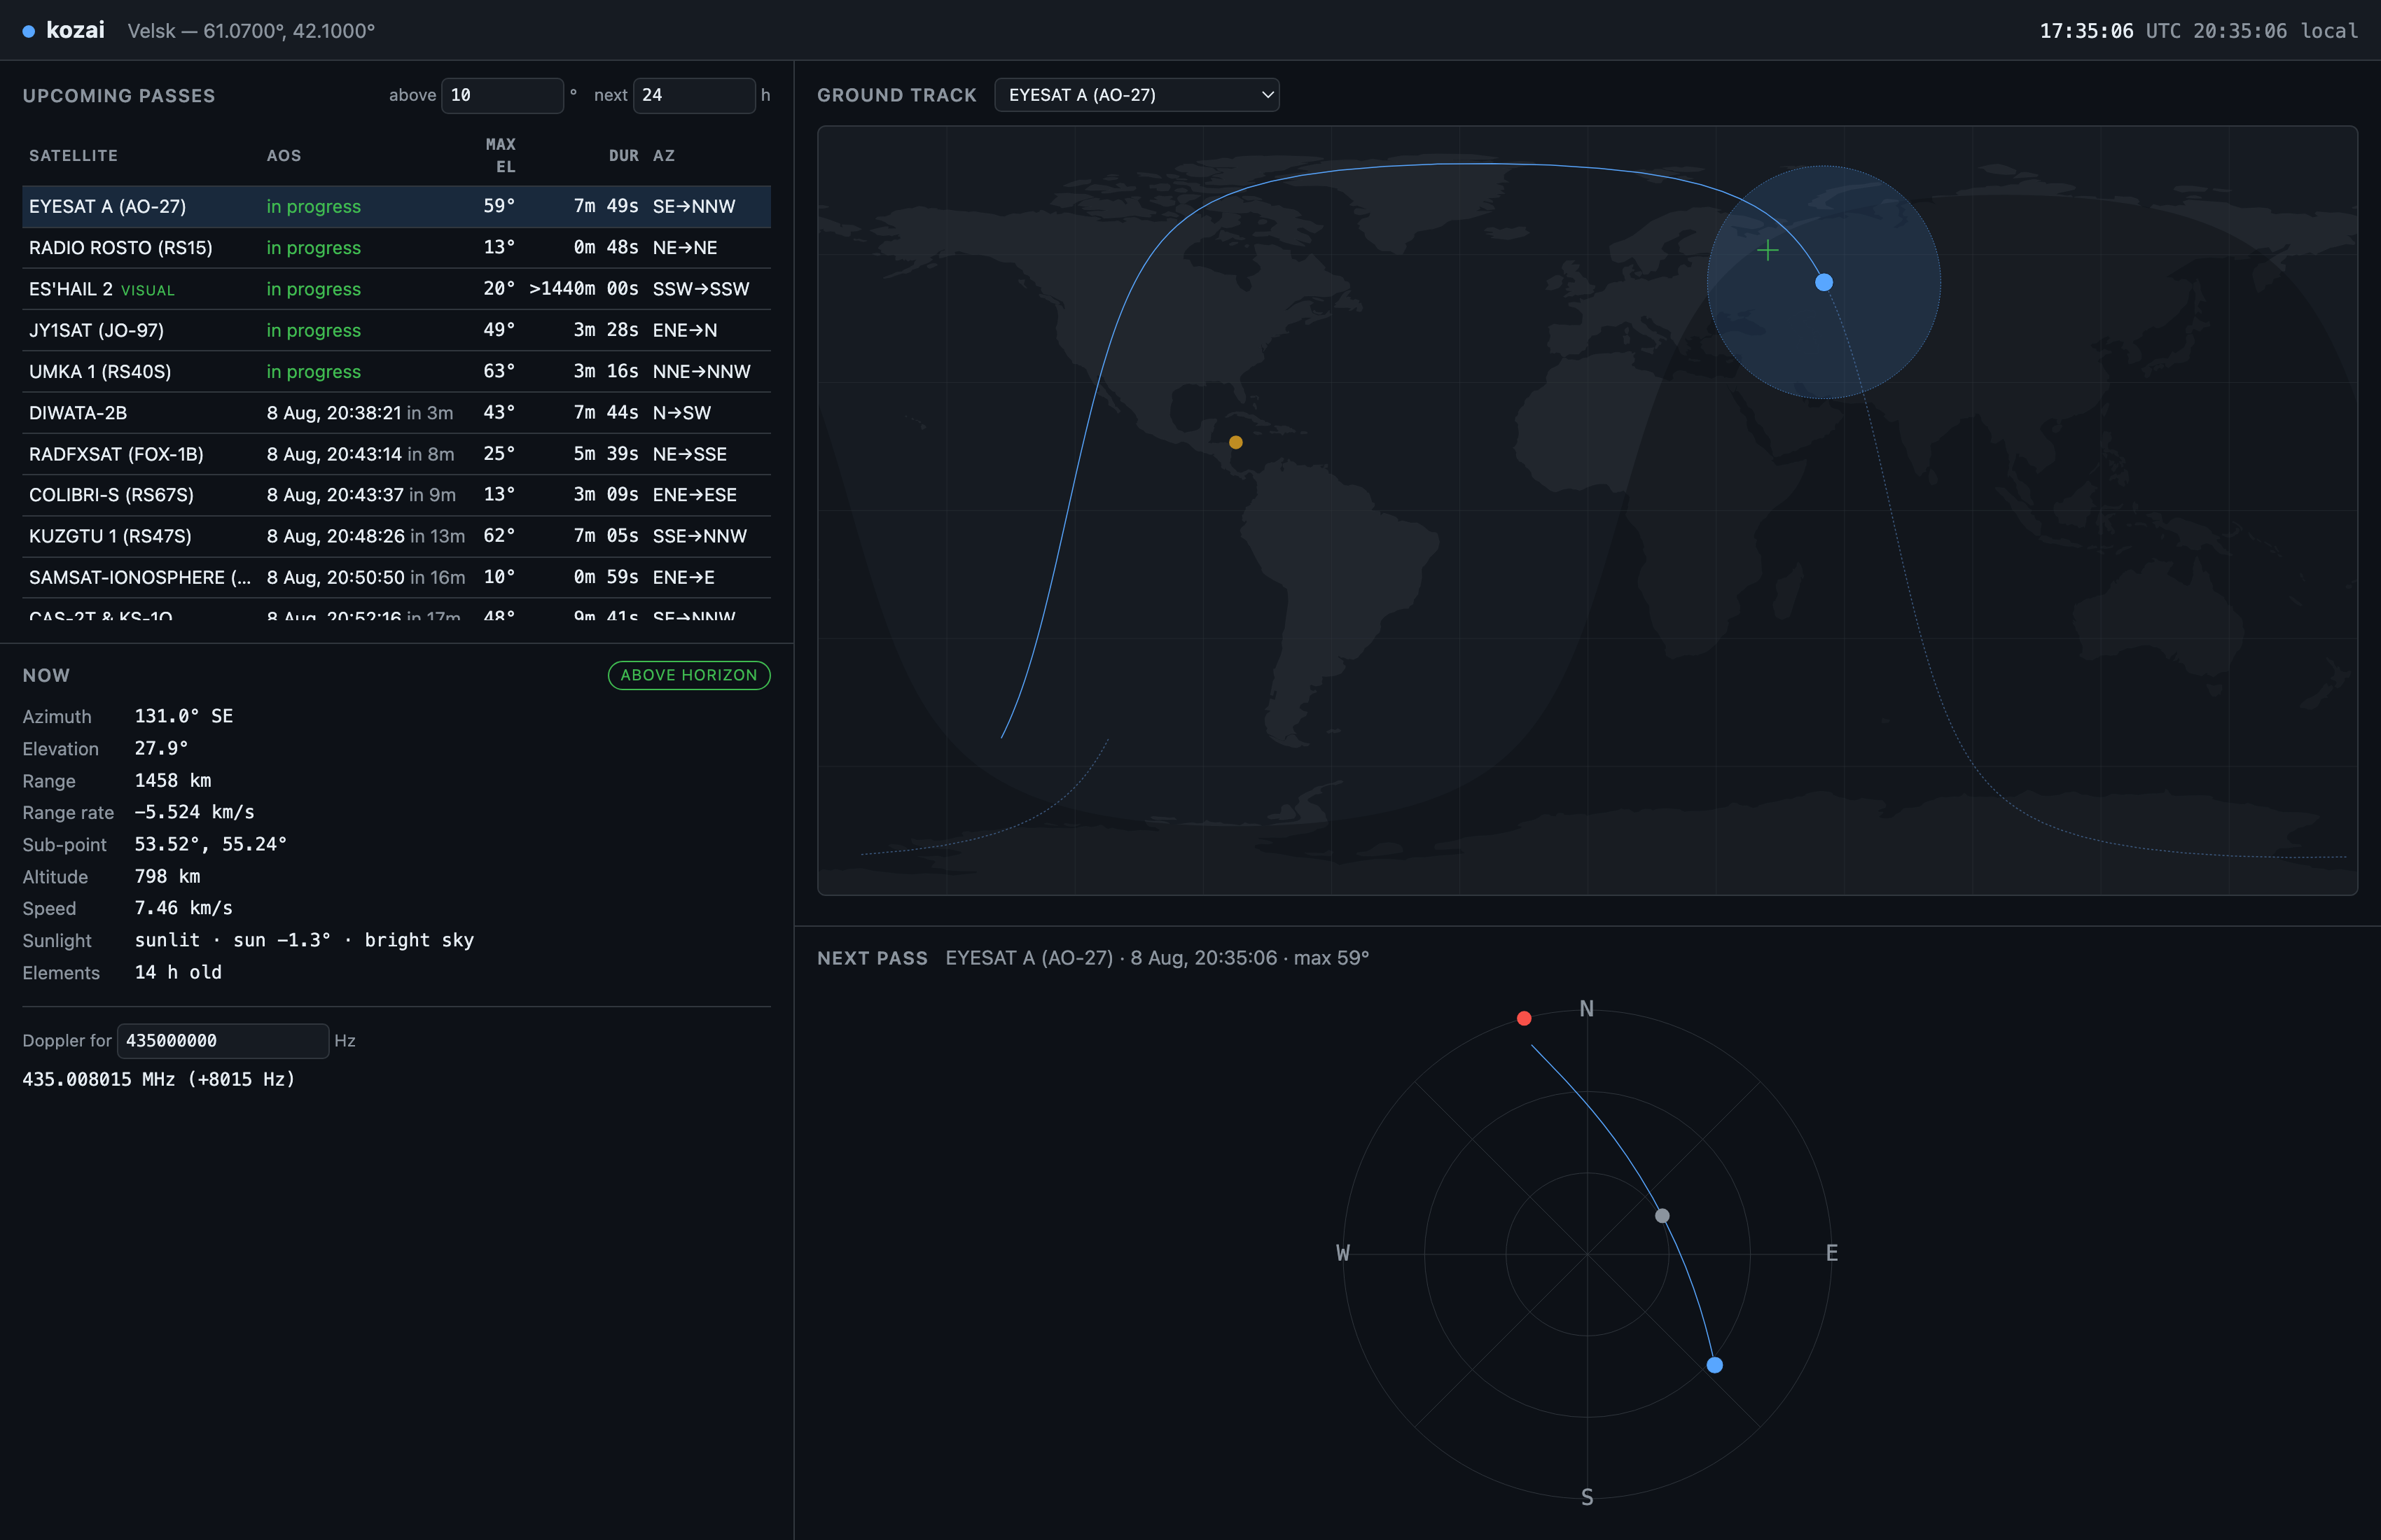Viewport: 2381px width, 1540px height.
Task: Click the green observer crosshair on the map
Action: [x=1768, y=250]
